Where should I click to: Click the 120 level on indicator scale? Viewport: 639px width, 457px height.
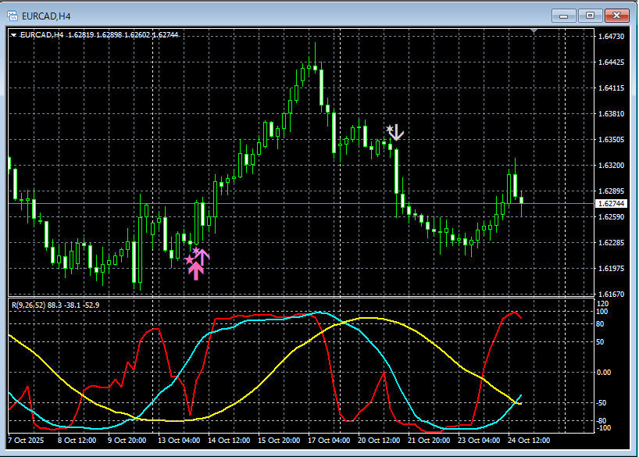click(602, 302)
